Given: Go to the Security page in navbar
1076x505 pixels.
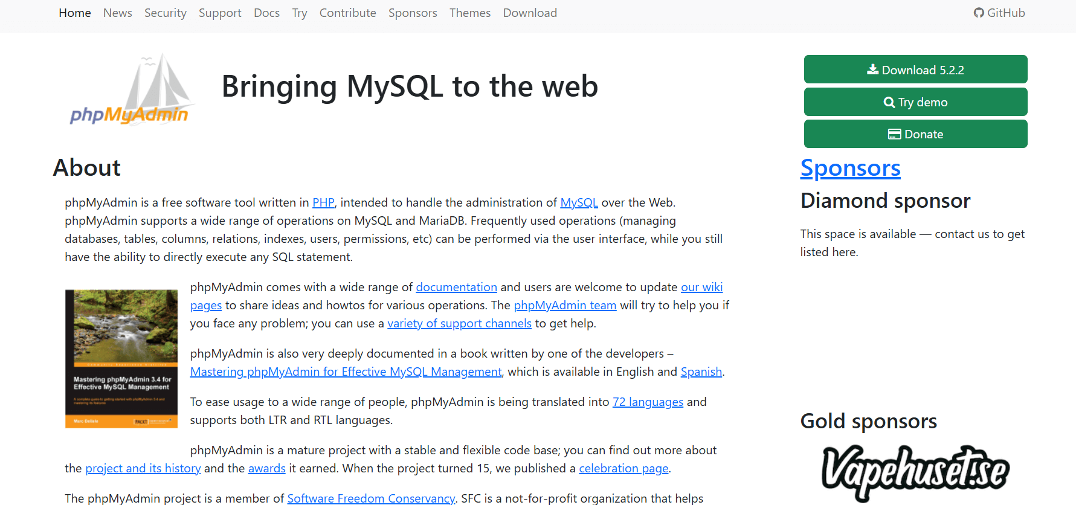Looking at the screenshot, I should [166, 13].
